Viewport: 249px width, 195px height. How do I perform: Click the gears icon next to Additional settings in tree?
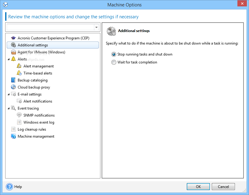(13, 45)
